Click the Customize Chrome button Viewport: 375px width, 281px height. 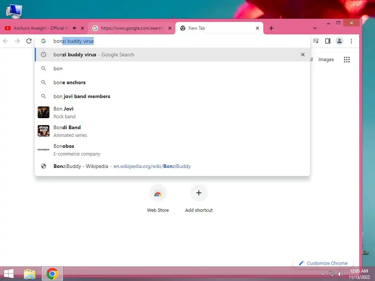click(x=323, y=263)
